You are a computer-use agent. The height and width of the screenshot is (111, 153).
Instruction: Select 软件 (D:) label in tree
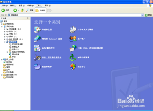(x=13, y=31)
